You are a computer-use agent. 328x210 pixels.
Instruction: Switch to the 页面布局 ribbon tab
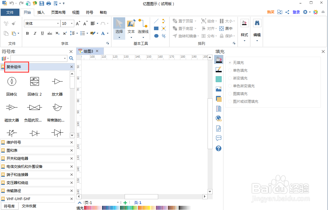(x=58, y=12)
